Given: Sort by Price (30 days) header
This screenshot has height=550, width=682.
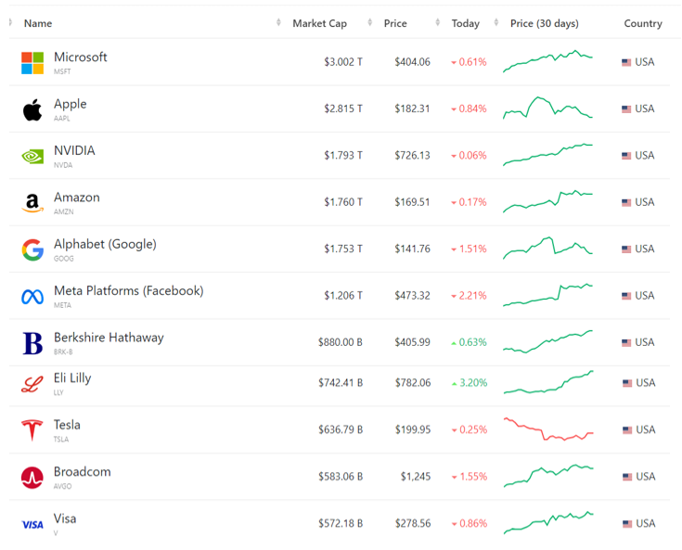Looking at the screenshot, I should (545, 23).
